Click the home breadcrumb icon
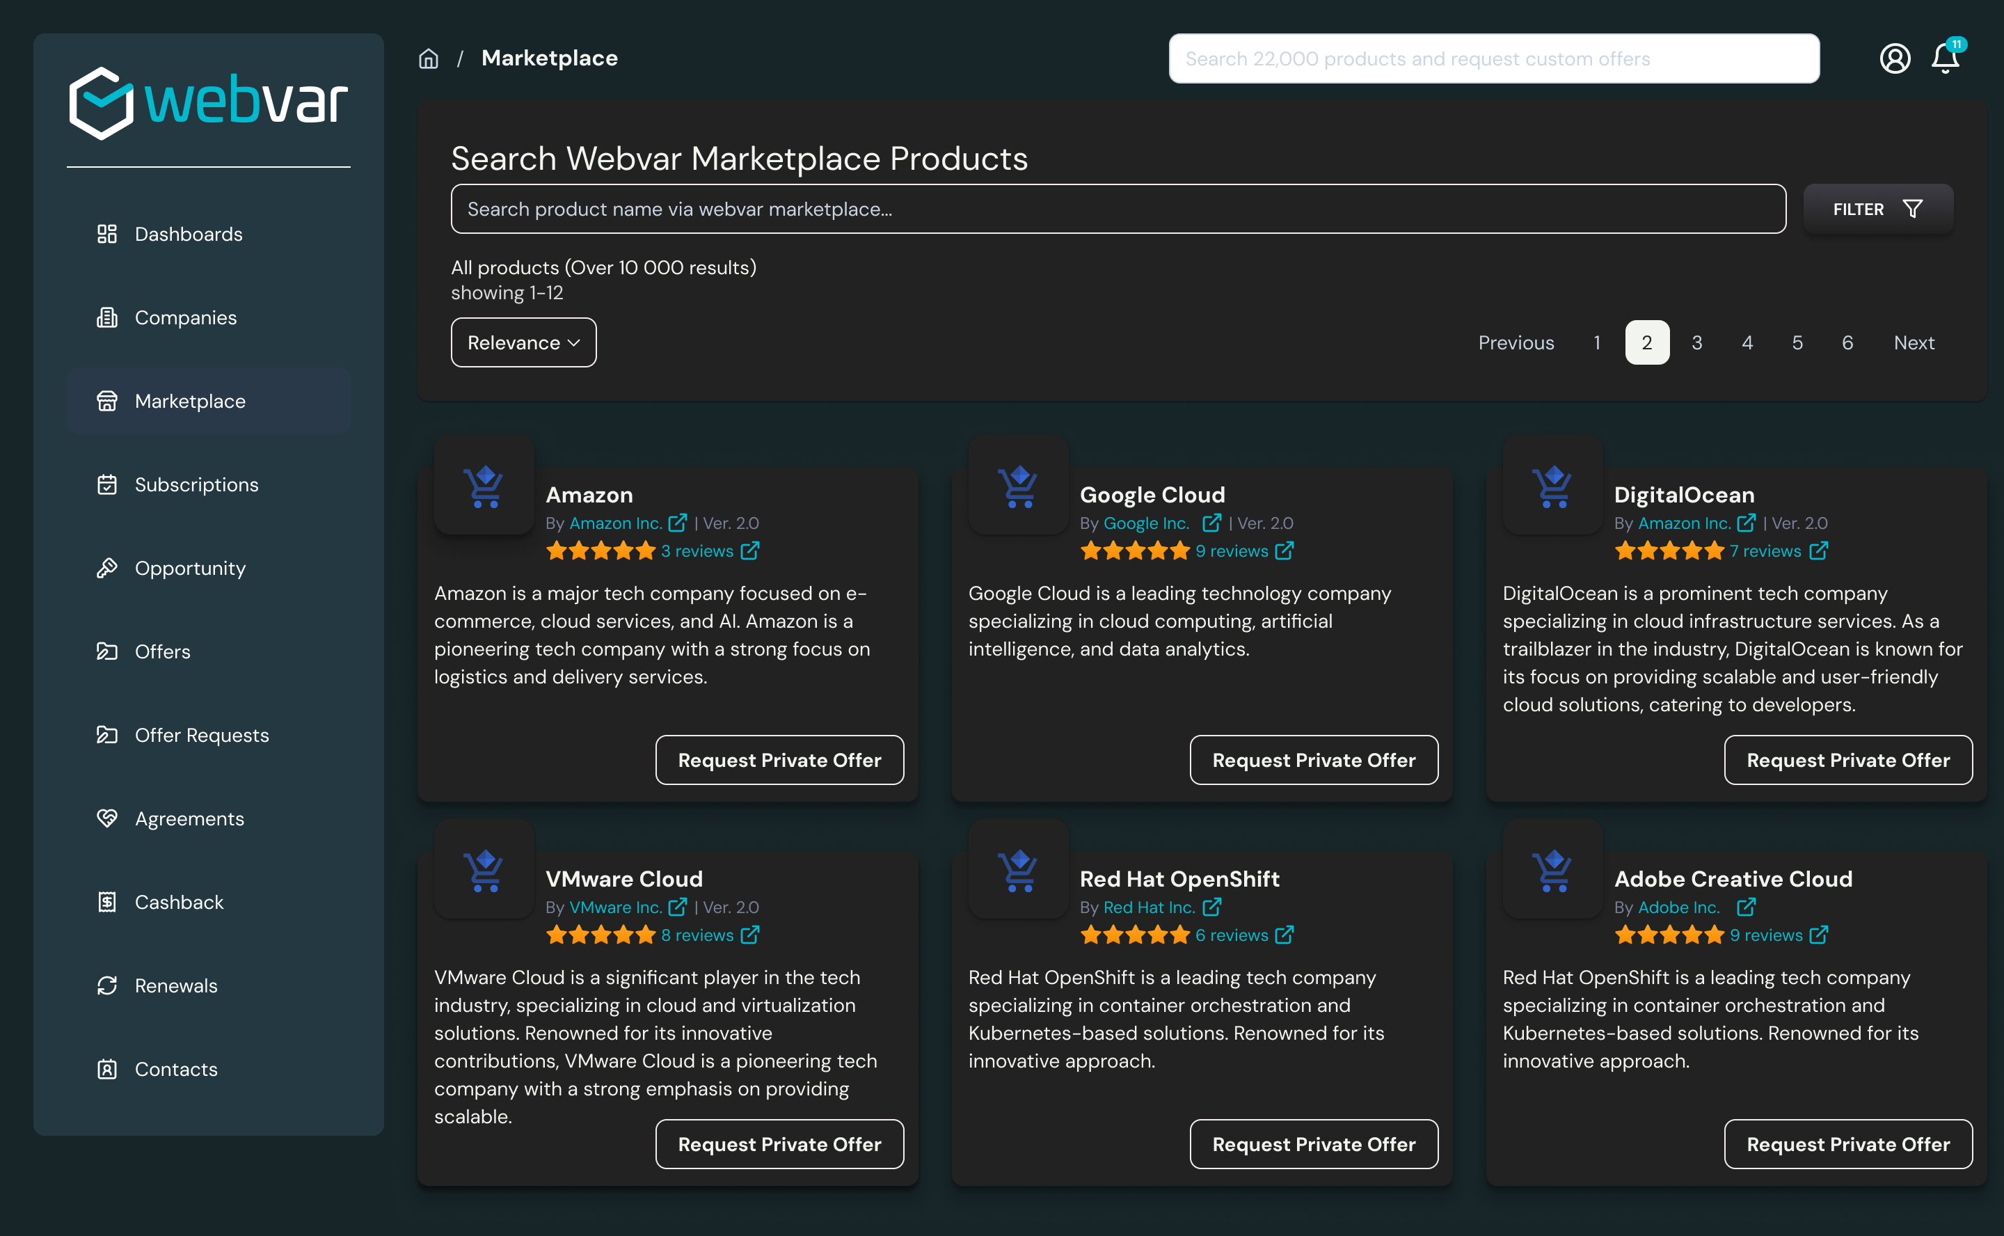The width and height of the screenshot is (2004, 1236). tap(428, 59)
